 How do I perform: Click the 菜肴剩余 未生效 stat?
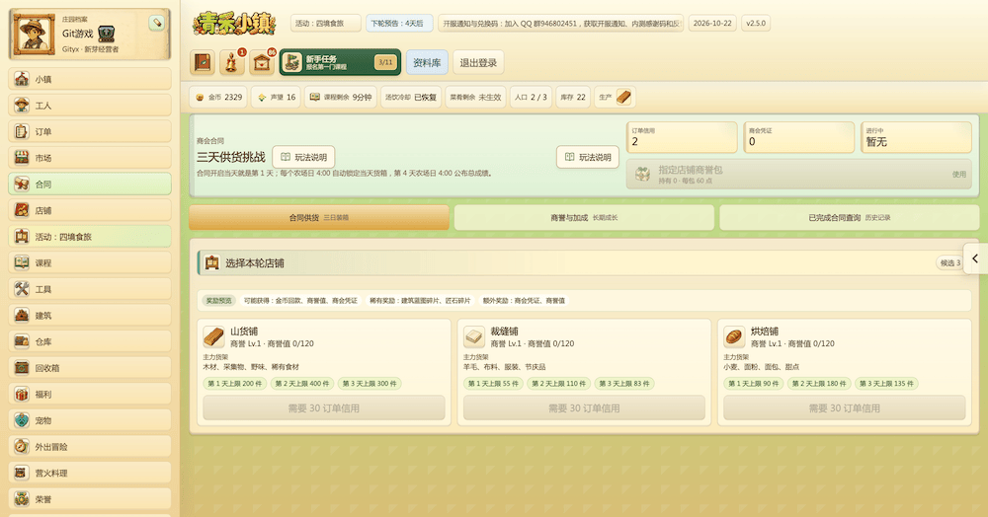[x=476, y=97]
